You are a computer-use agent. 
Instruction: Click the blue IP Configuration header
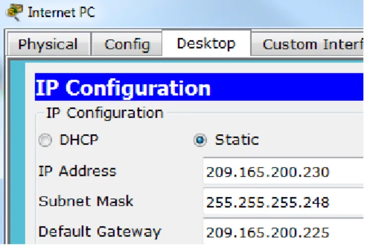[199, 87]
